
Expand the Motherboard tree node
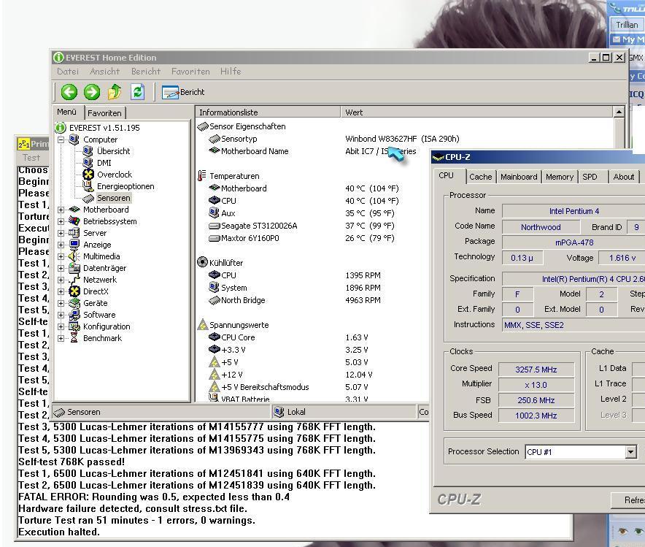[x=61, y=210]
